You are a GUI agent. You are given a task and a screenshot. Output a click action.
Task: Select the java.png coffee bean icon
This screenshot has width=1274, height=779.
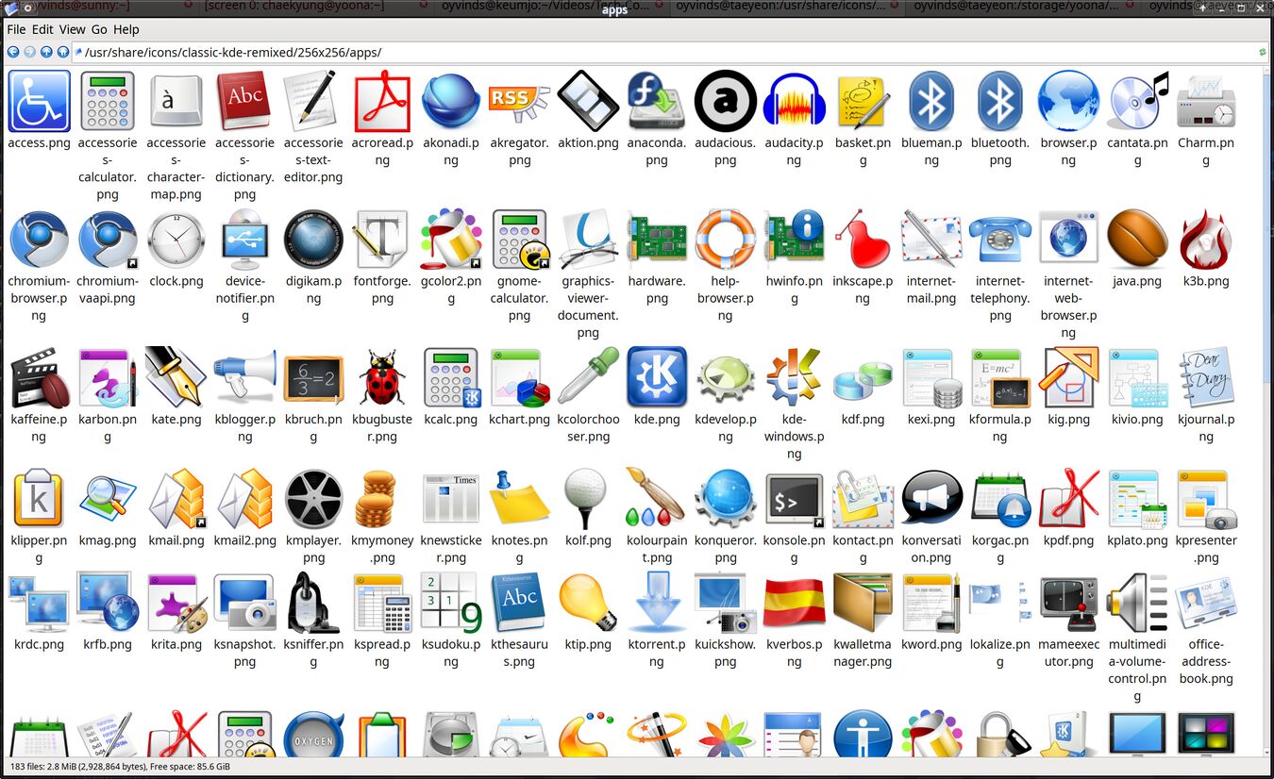[1137, 240]
